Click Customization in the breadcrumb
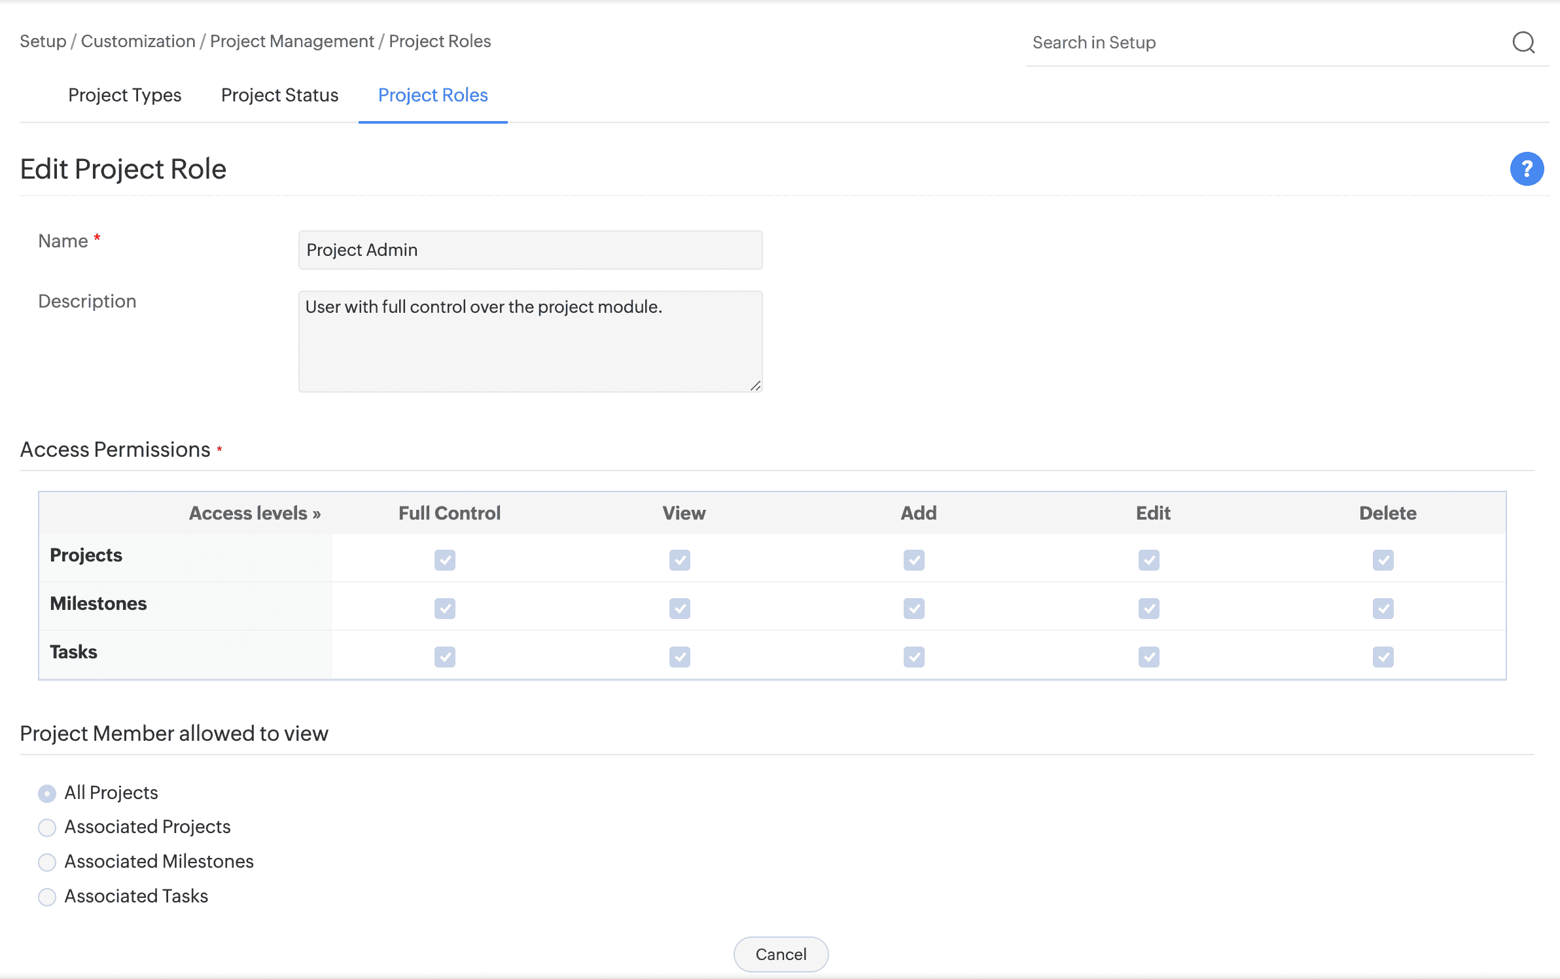Screen dimensions: 1560x979 point(138,41)
